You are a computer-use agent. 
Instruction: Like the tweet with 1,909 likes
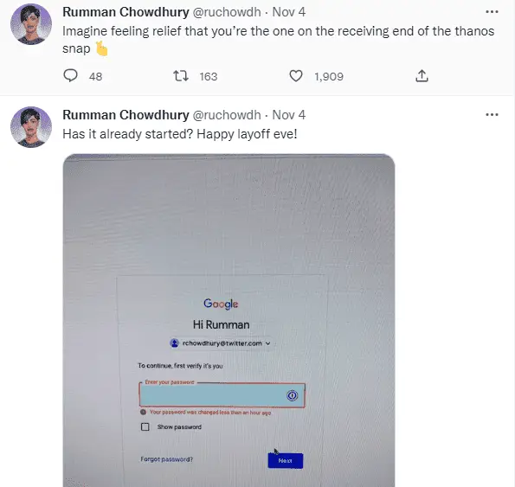pyautogui.click(x=296, y=76)
